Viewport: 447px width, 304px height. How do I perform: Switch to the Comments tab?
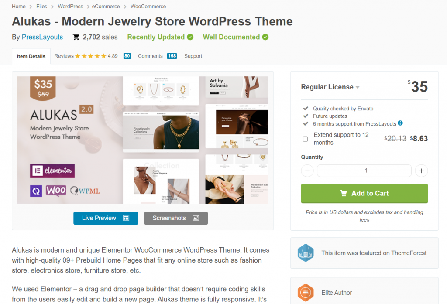coord(157,56)
